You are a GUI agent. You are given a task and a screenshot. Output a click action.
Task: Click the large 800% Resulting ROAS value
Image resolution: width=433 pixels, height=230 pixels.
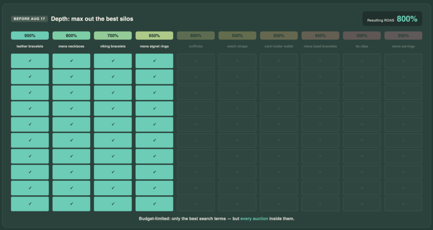point(407,19)
